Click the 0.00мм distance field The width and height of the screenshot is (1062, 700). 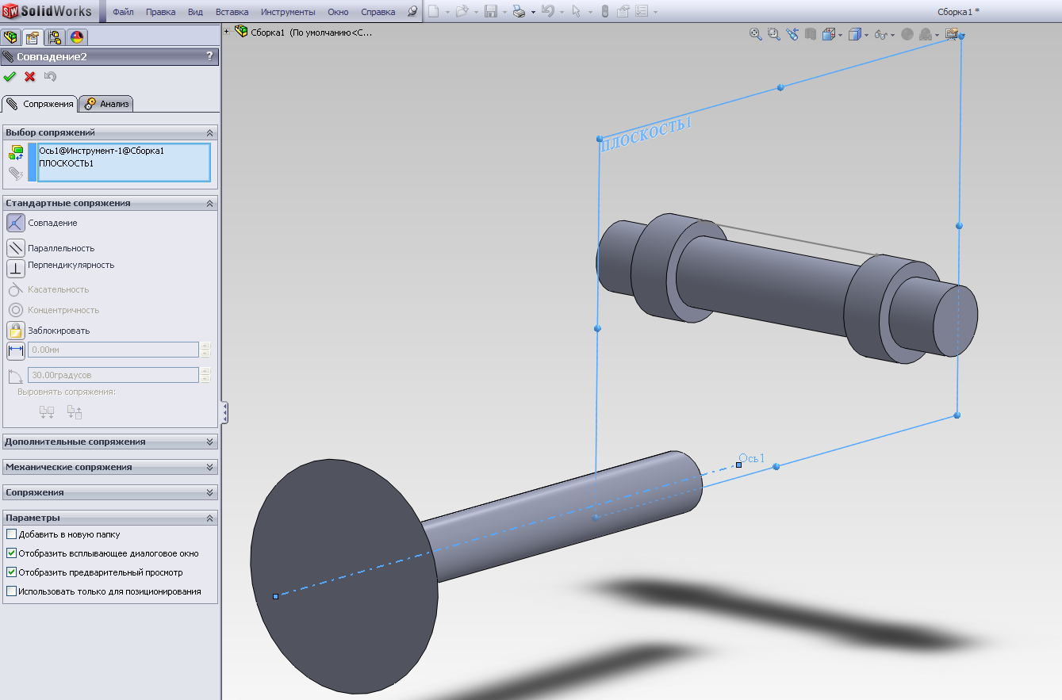(x=113, y=350)
